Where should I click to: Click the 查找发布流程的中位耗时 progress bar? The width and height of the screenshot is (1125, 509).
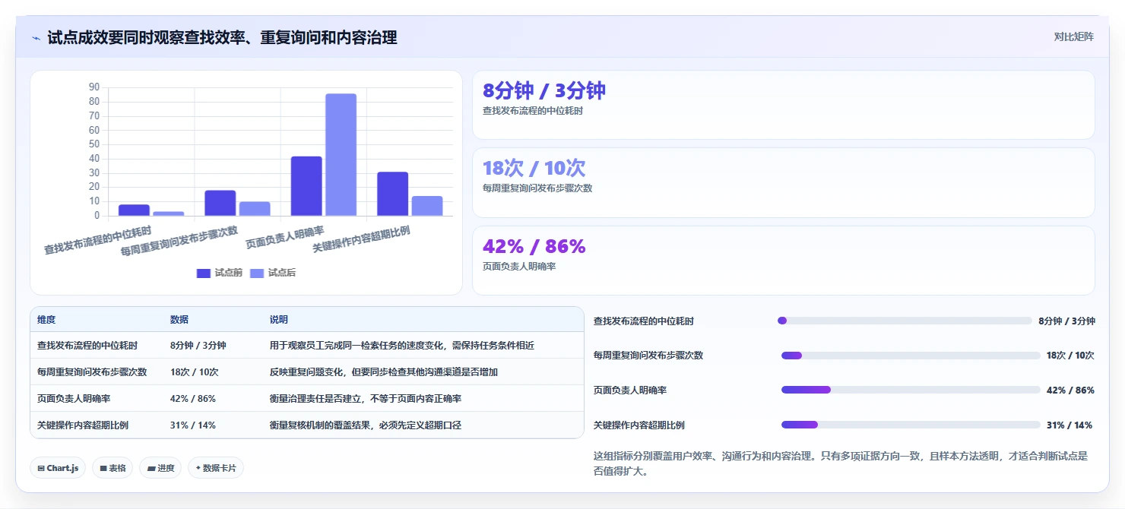pyautogui.click(x=905, y=321)
